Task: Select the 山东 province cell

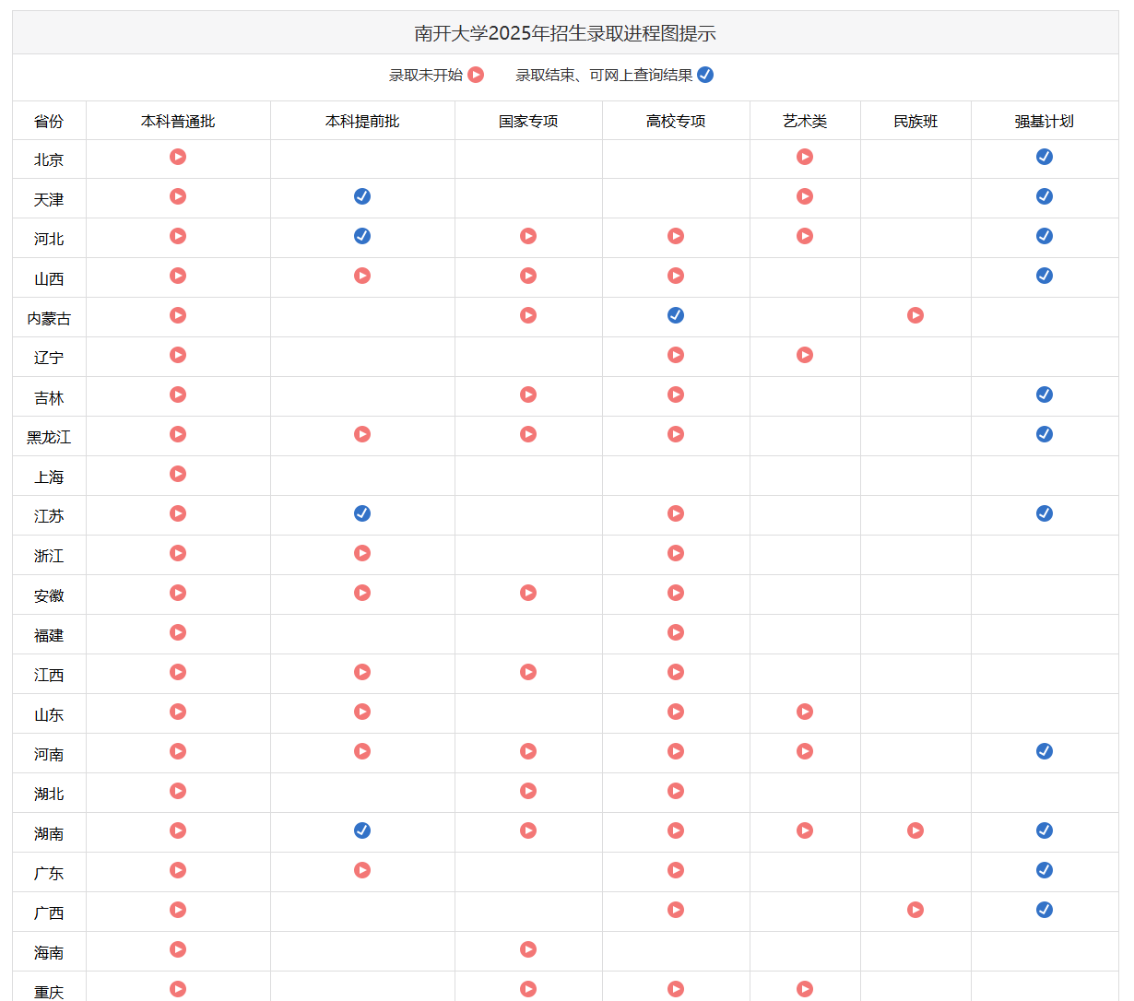Action: point(49,714)
